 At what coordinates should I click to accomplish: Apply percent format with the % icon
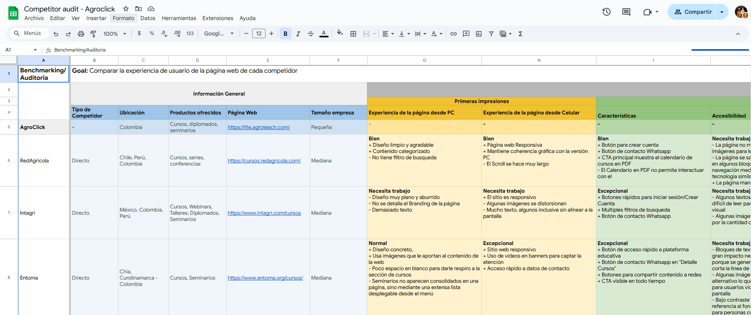point(152,33)
